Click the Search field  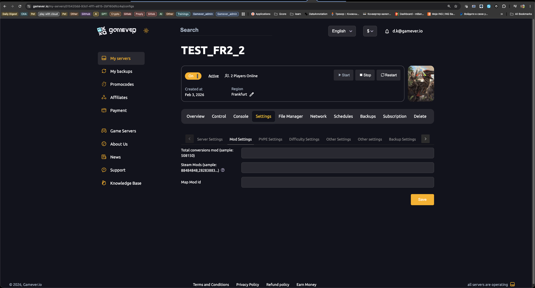point(226,30)
